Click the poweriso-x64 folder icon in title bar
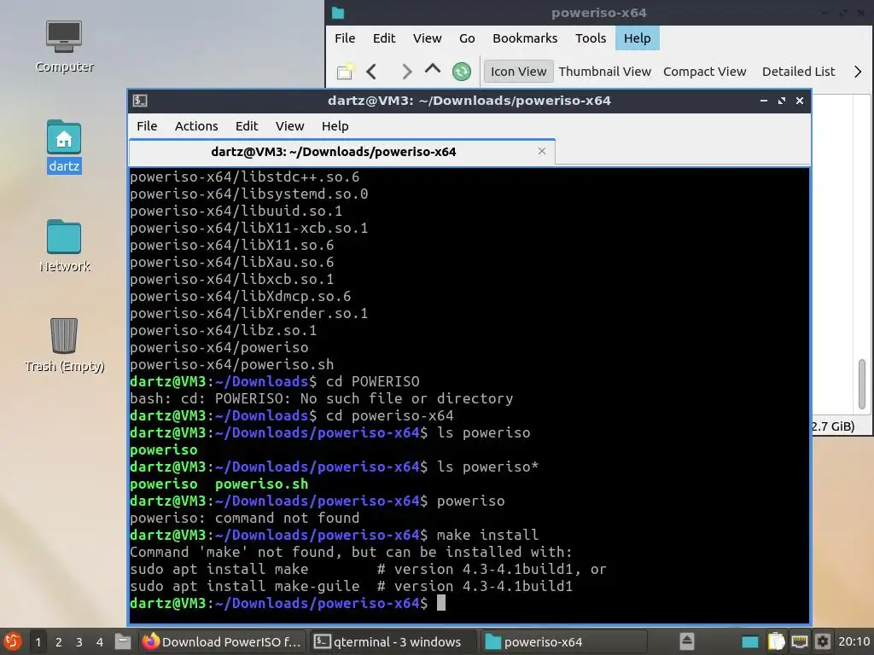This screenshot has height=655, width=874. (338, 13)
